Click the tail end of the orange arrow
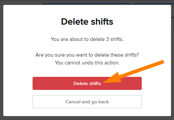Image resolution: width=174 pixels, height=120 pixels. click(162, 62)
